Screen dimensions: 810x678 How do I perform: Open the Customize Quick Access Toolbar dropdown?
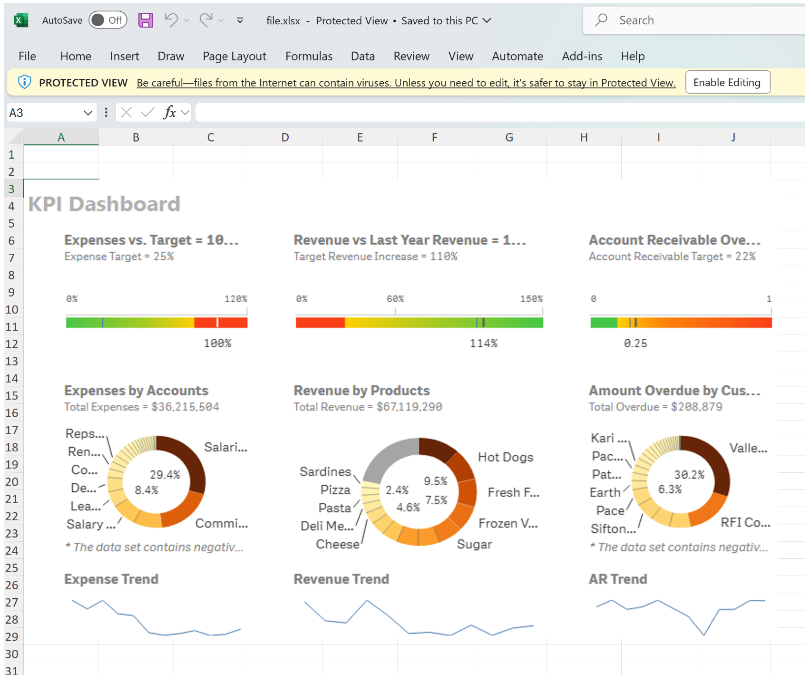[x=240, y=20]
